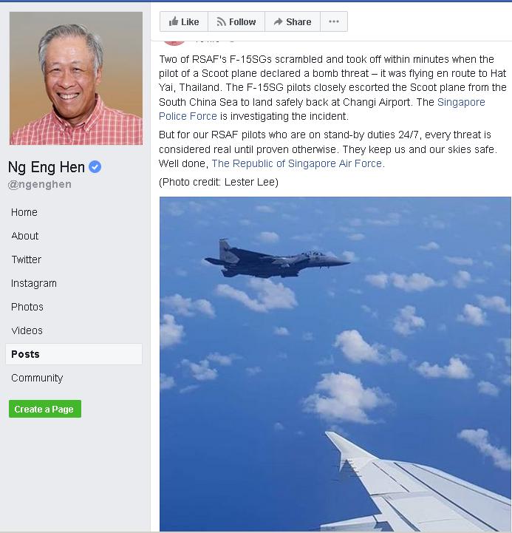The height and width of the screenshot is (533, 512).
Task: Open the Home section
Action: pos(24,212)
